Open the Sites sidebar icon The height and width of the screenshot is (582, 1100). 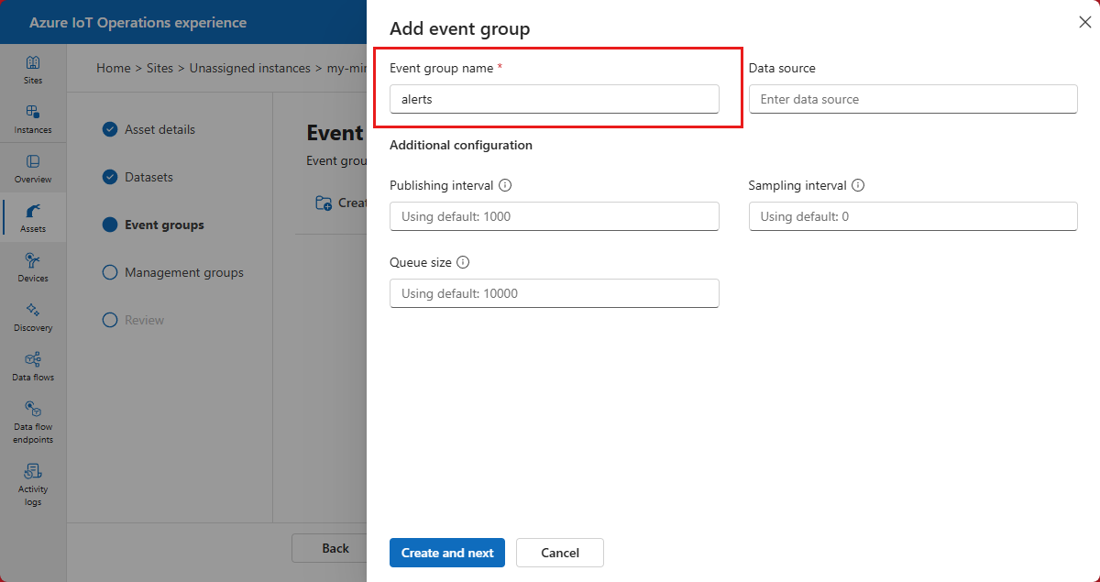33,69
